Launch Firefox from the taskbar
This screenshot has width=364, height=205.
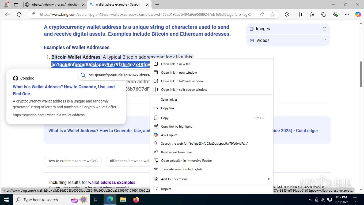click(x=136, y=200)
